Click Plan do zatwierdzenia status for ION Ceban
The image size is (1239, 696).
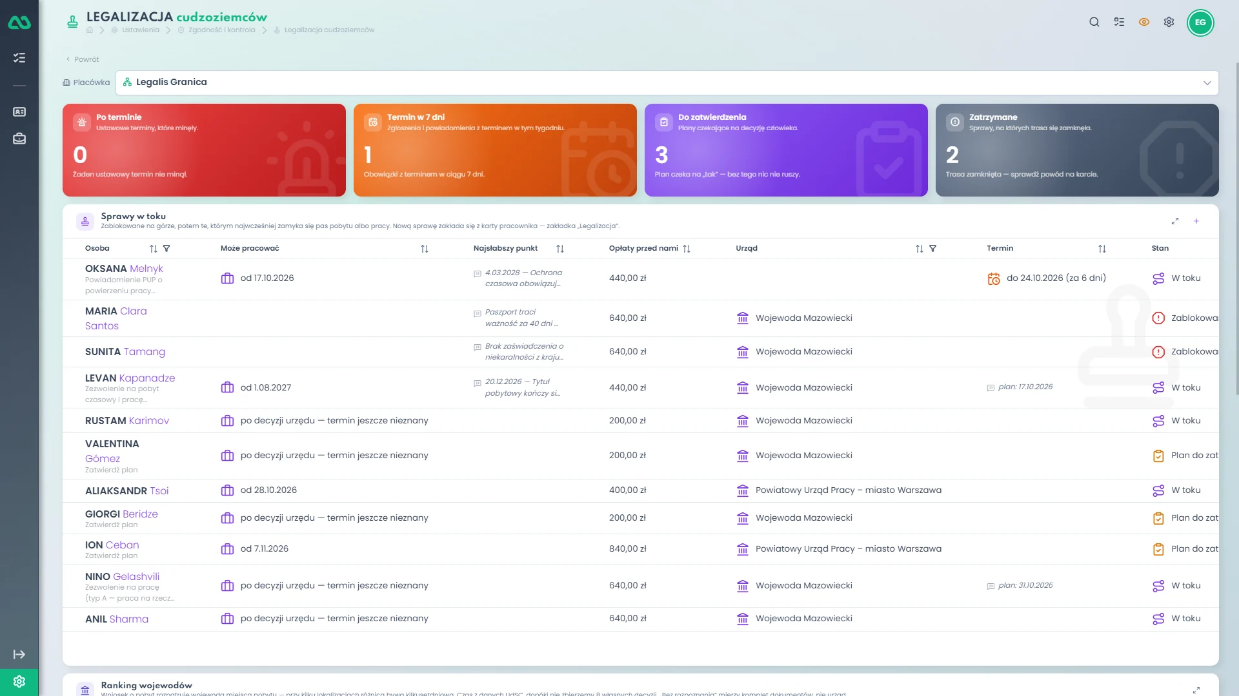coord(1186,549)
